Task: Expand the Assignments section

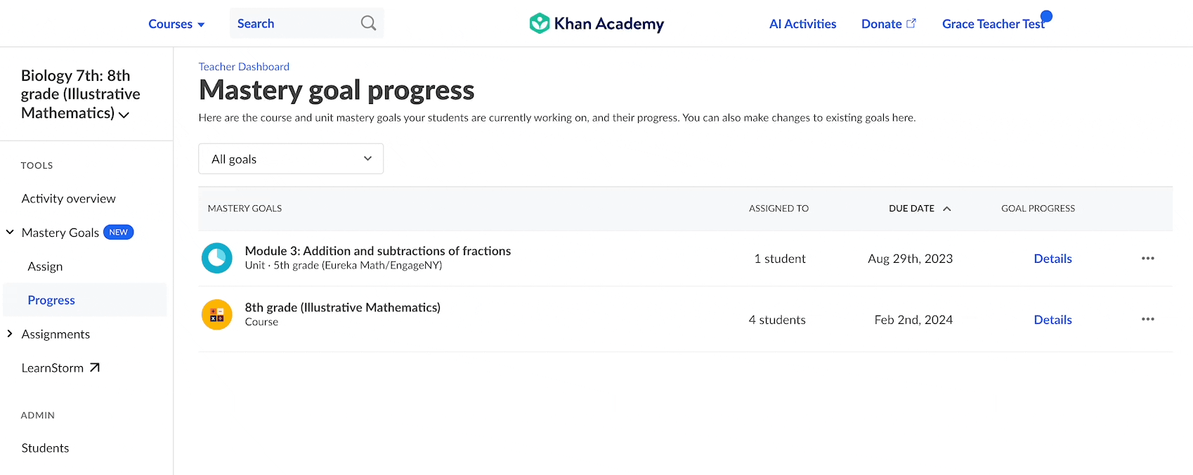Action: pos(9,334)
